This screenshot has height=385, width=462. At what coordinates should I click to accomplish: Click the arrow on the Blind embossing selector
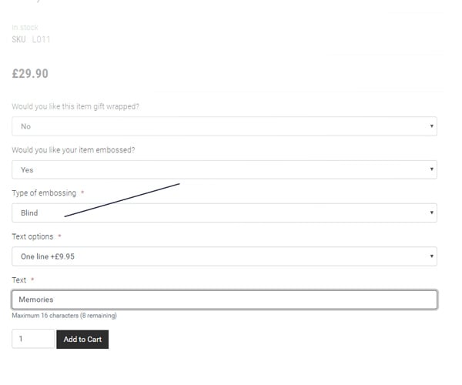click(x=431, y=213)
